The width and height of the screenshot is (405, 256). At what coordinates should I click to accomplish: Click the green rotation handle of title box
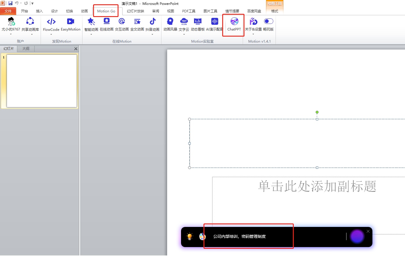(x=317, y=112)
